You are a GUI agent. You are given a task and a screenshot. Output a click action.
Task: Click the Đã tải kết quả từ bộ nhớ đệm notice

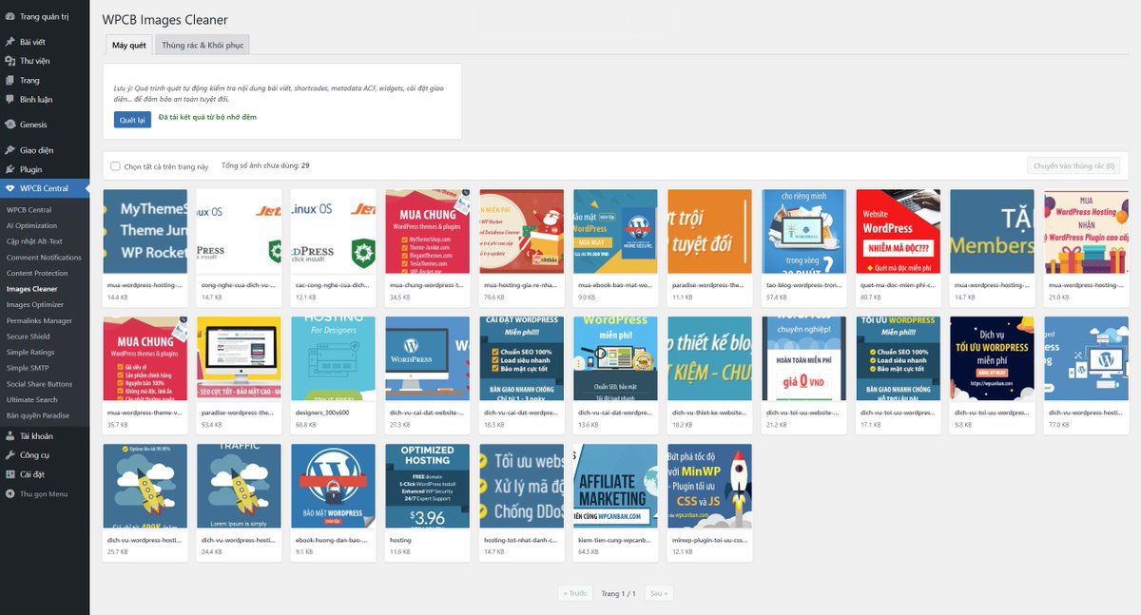207,117
